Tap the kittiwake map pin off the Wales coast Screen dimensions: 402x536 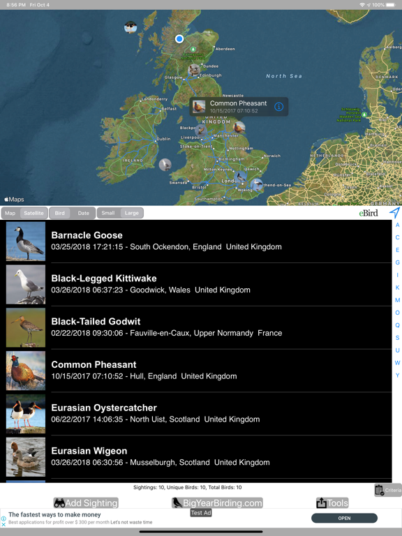coord(165,165)
